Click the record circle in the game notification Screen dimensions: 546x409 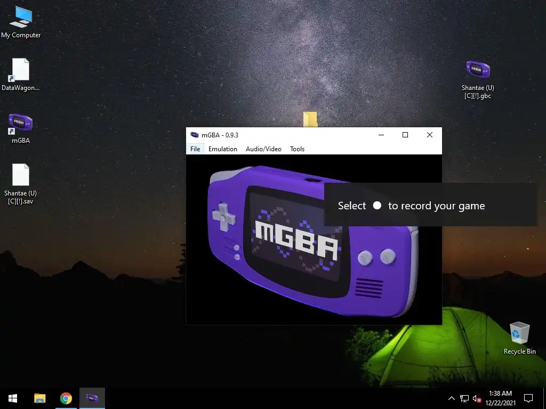[377, 206]
